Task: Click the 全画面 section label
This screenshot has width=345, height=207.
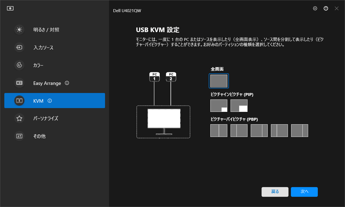Action: click(217, 69)
